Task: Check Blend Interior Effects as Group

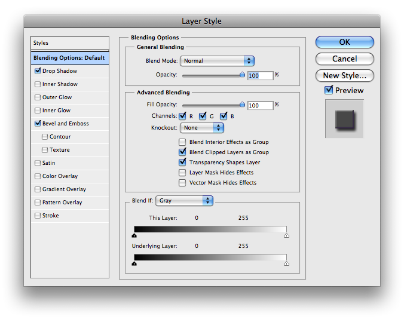Action: pyautogui.click(x=182, y=142)
